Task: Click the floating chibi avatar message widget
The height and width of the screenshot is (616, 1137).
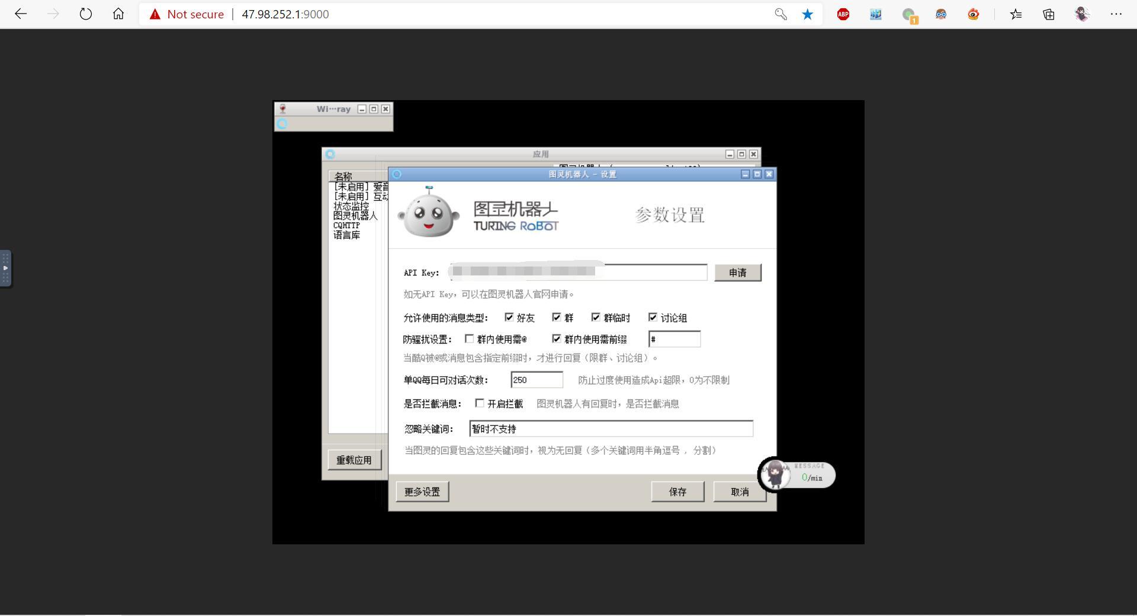Action: coord(776,474)
